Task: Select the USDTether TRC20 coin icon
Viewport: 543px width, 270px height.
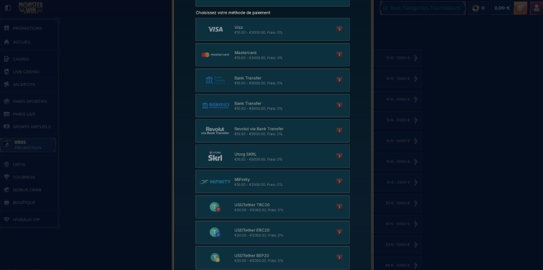Action: point(215,207)
